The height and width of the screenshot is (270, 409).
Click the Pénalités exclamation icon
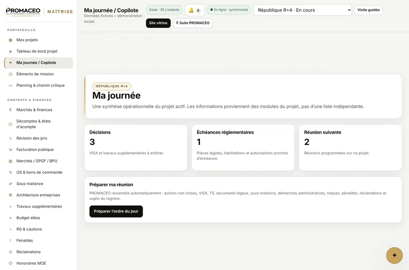[10, 240]
